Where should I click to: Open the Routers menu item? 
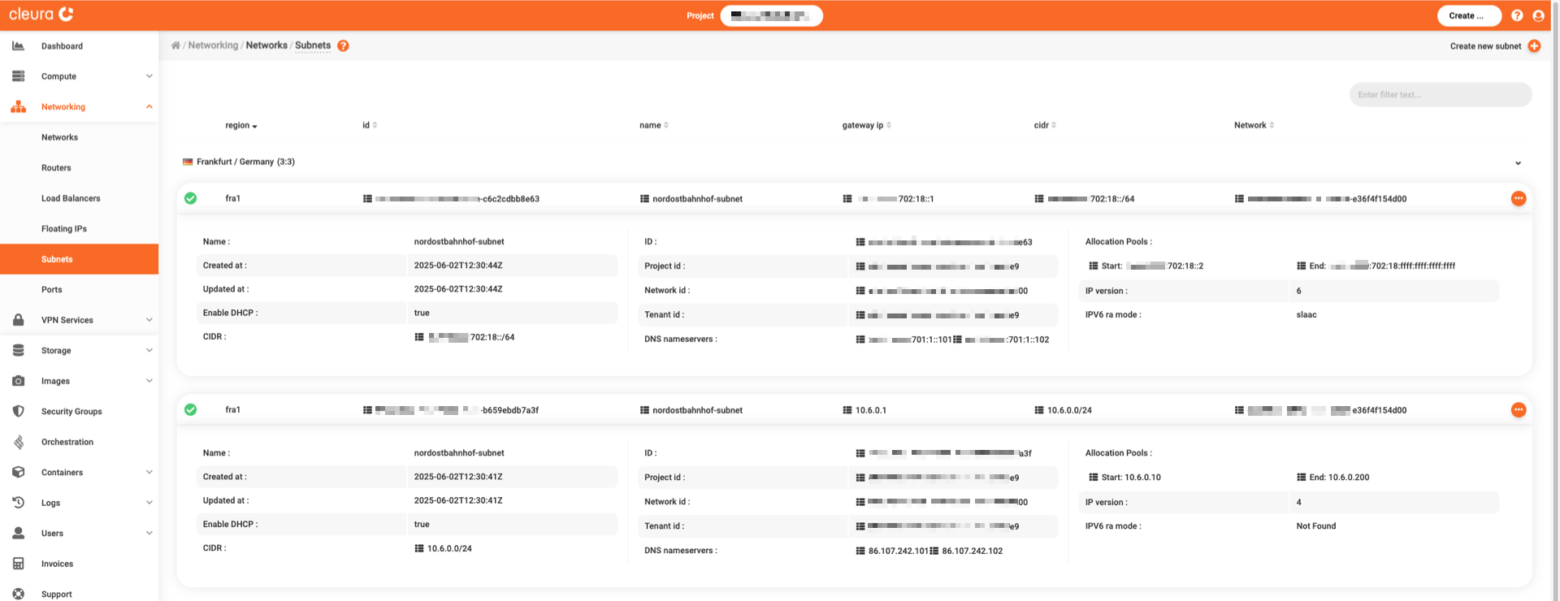pos(56,168)
